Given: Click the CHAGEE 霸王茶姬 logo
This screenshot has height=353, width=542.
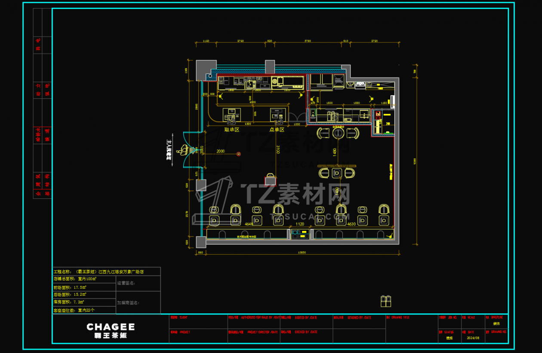Looking at the screenshot, I should [111, 330].
